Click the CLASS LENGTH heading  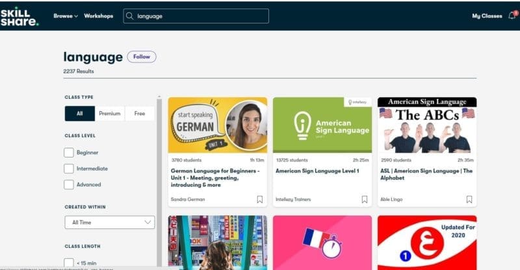point(83,246)
